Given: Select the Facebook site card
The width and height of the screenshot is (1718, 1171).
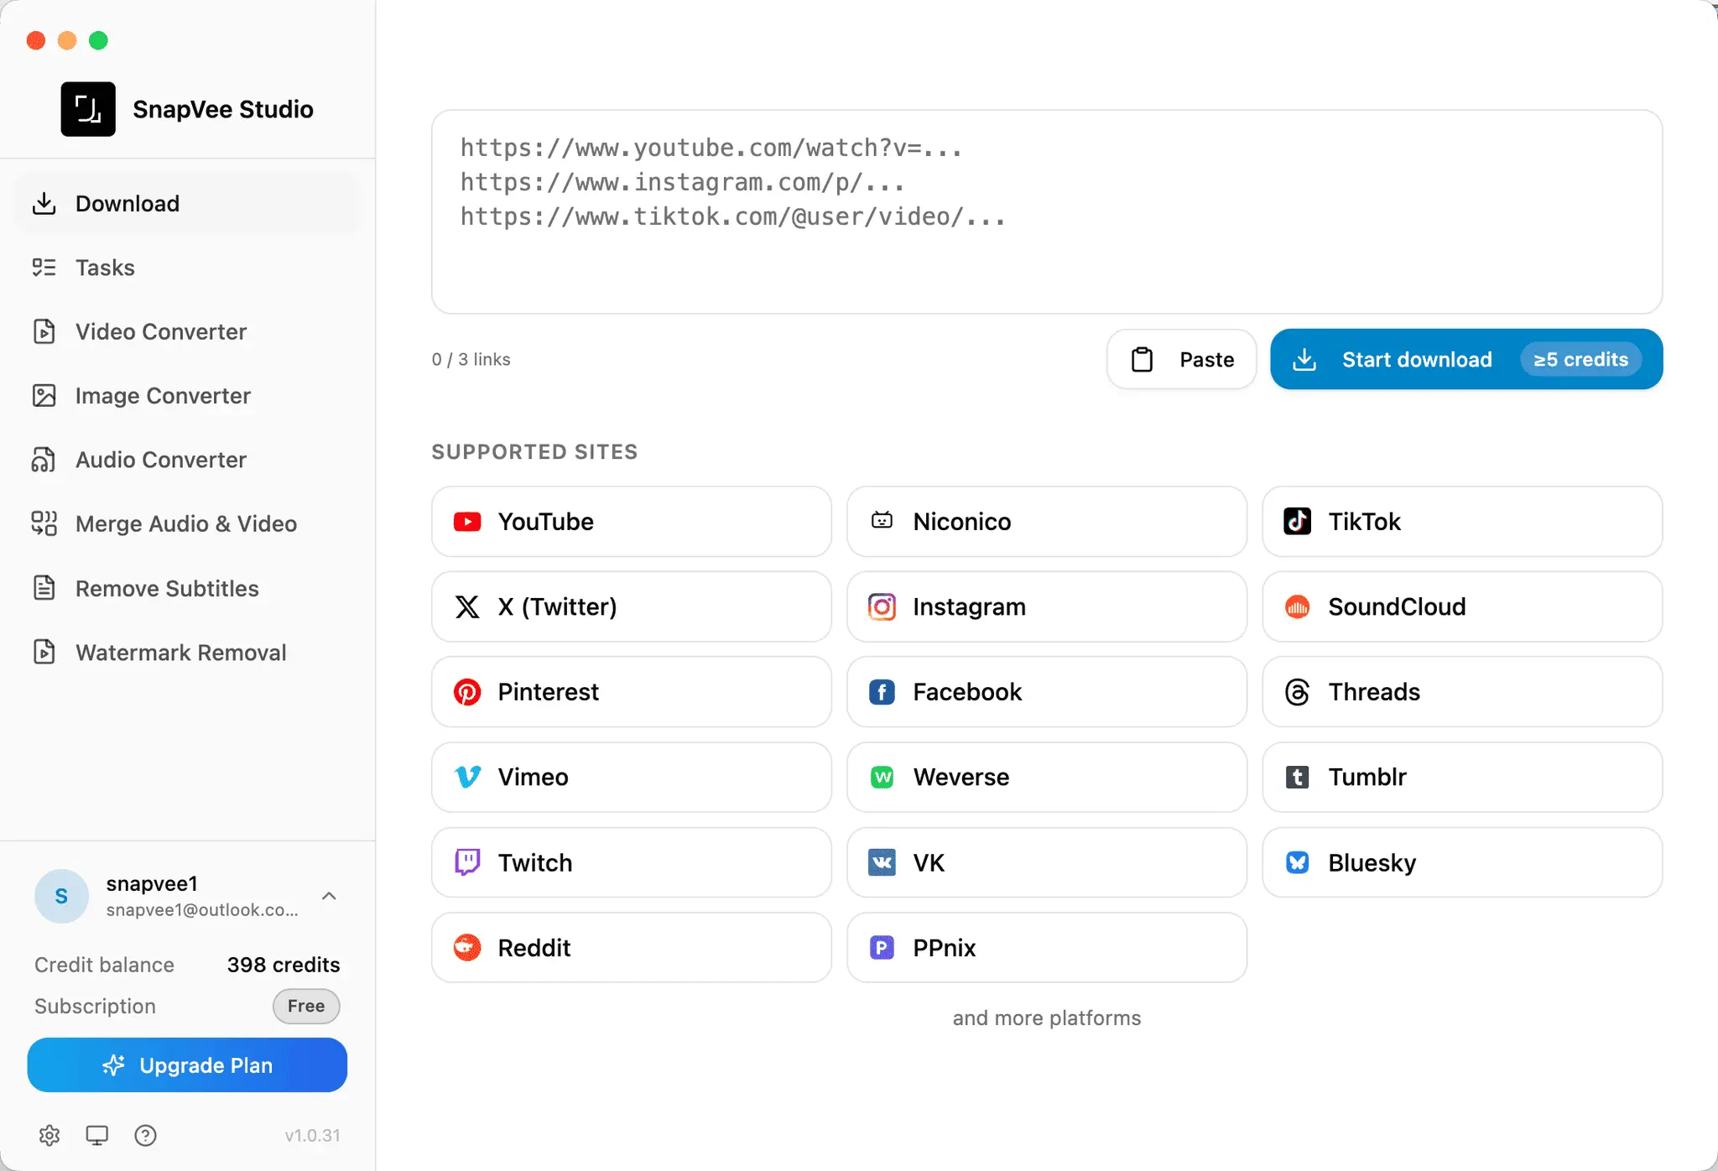Looking at the screenshot, I should pos(1047,692).
